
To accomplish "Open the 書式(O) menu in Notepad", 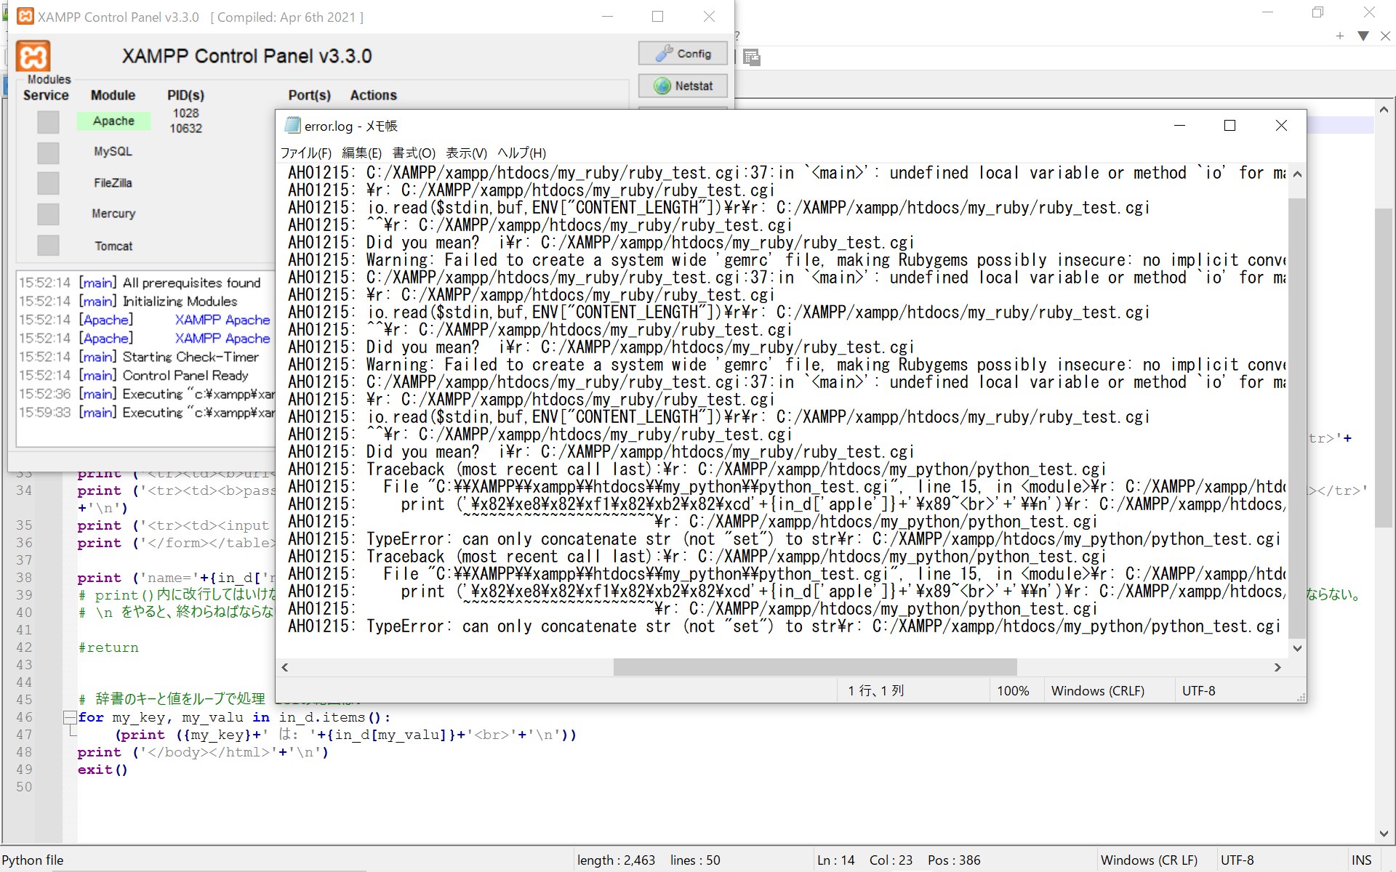I will pyautogui.click(x=414, y=153).
